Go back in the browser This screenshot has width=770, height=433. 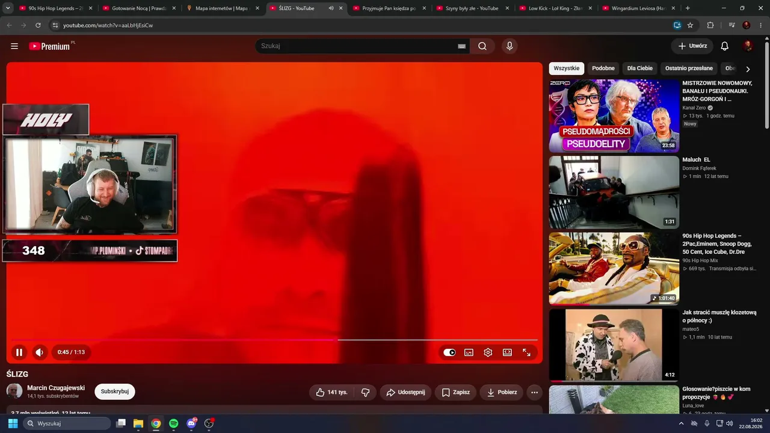tap(9, 25)
